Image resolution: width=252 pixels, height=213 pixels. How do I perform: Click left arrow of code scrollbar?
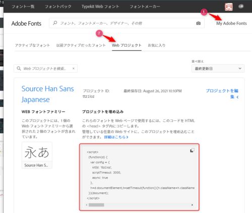(87, 205)
